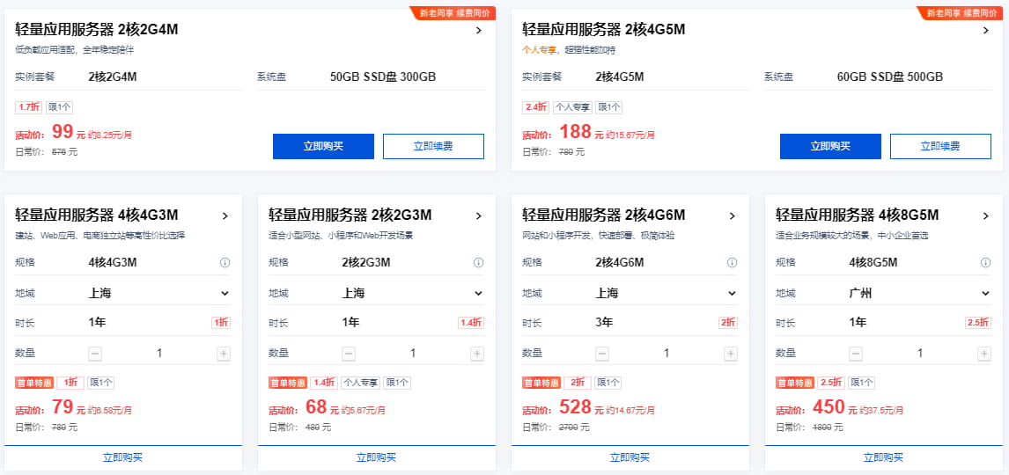The height and width of the screenshot is (475, 1009).
Task: Expand region dropdown on 4核4G3M card
Action: 225,293
